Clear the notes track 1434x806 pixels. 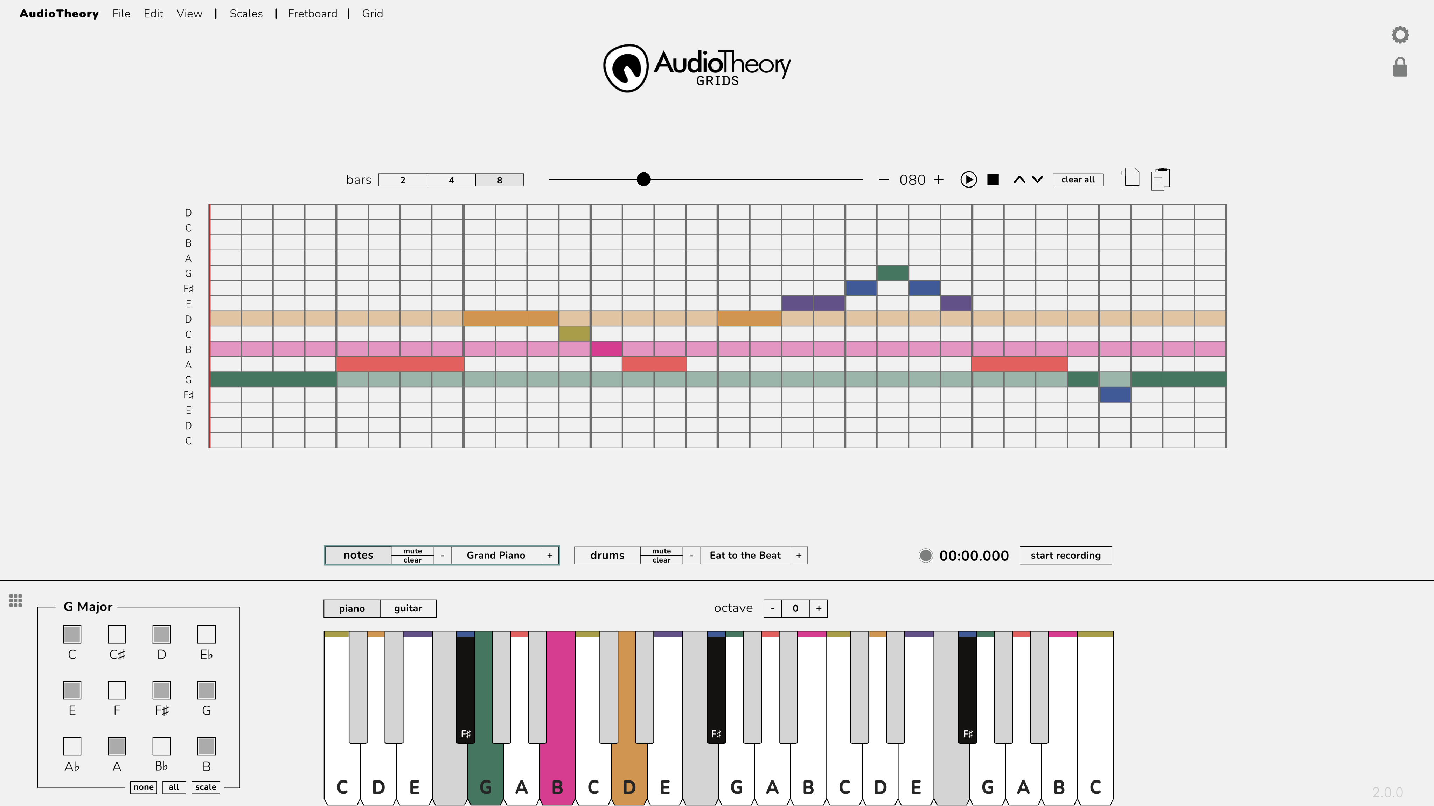[x=412, y=560]
